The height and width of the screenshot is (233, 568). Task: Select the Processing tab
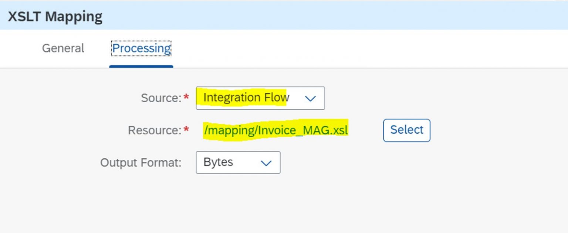tap(141, 48)
